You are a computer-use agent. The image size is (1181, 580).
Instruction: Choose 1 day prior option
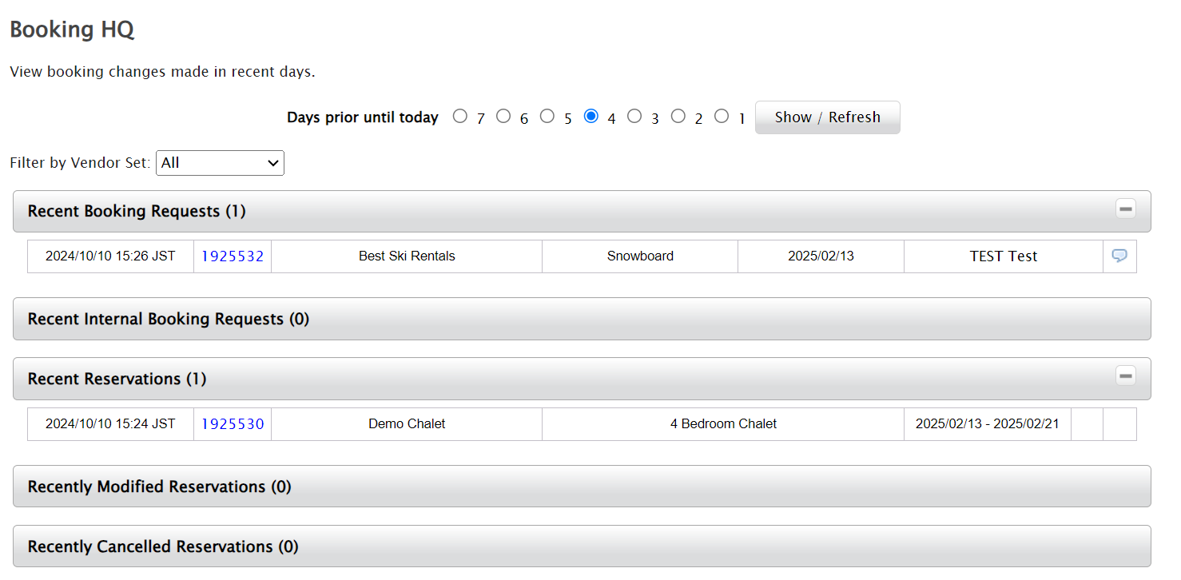[722, 117]
